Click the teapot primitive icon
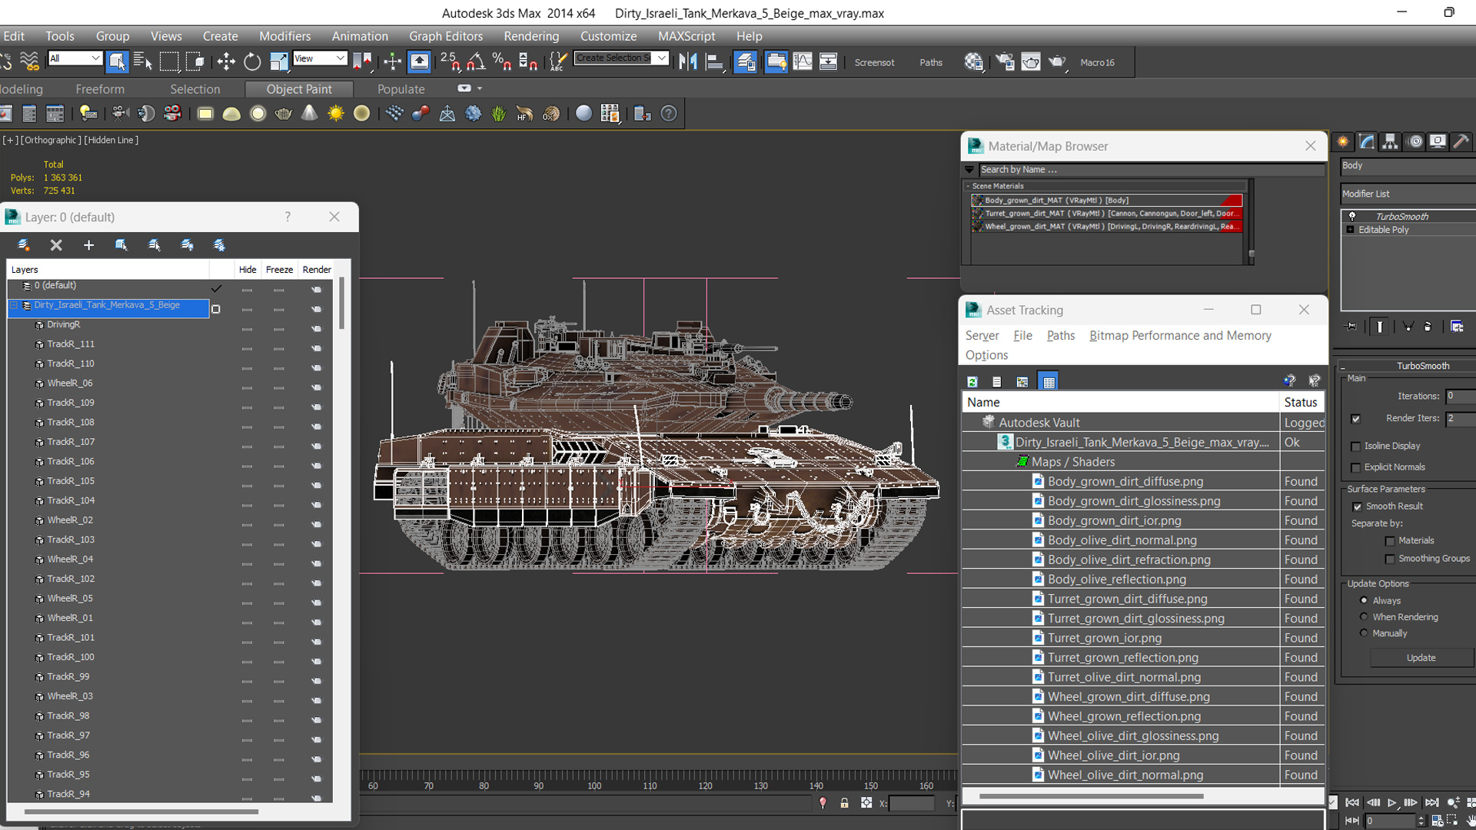The height and width of the screenshot is (830, 1476). (x=284, y=114)
